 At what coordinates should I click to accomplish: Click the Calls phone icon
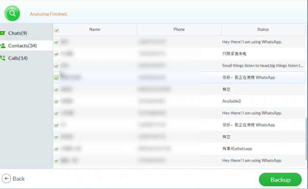pos(3,58)
